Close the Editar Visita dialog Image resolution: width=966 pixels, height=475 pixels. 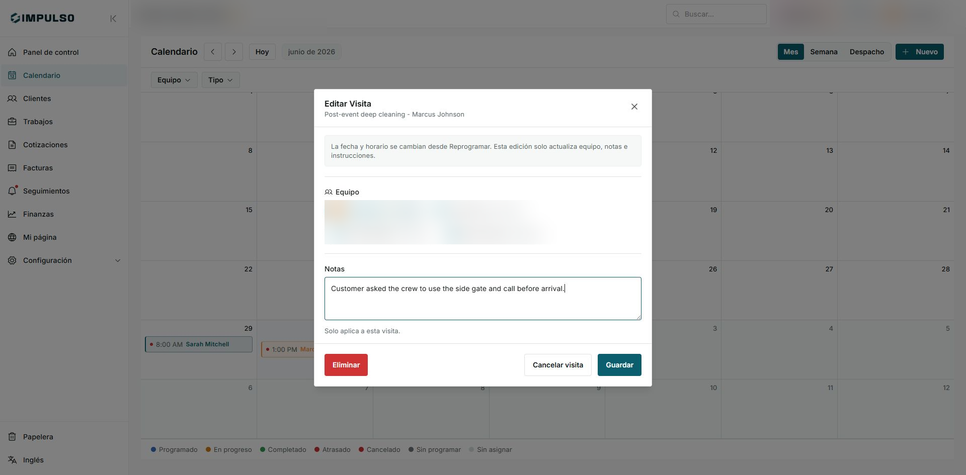[634, 107]
